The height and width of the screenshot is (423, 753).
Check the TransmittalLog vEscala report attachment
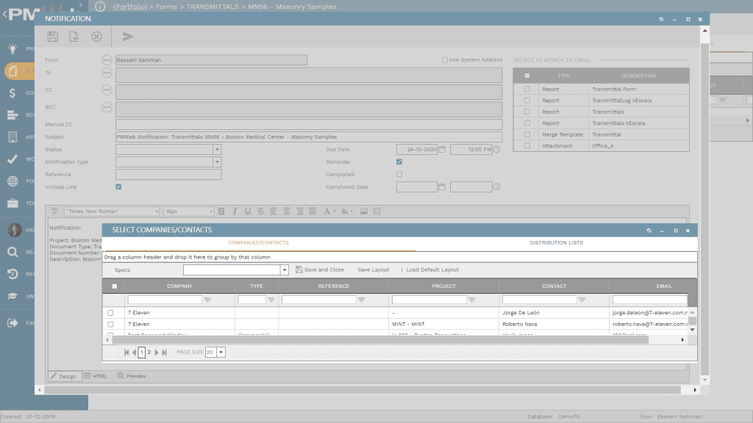point(527,101)
